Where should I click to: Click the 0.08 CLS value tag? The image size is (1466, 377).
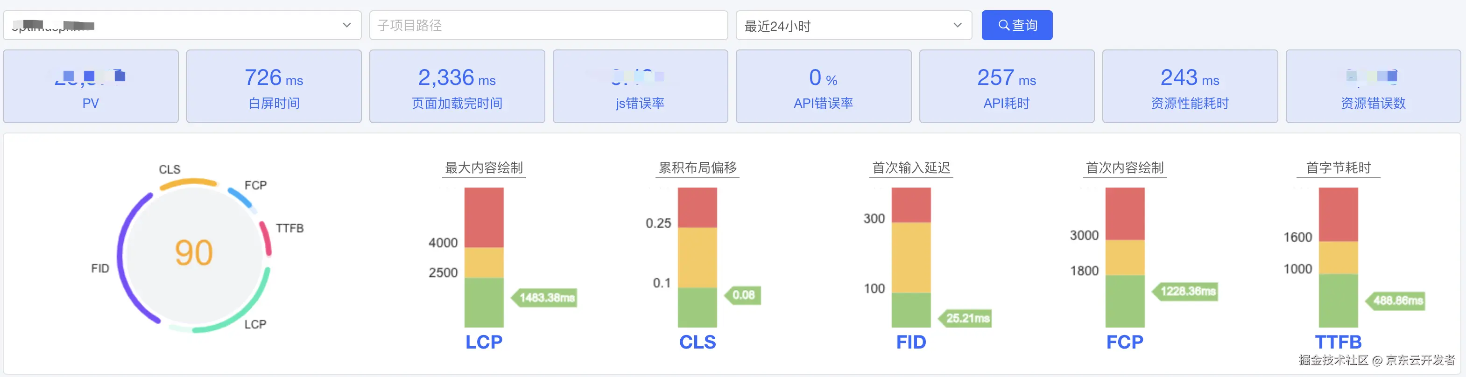pos(742,295)
